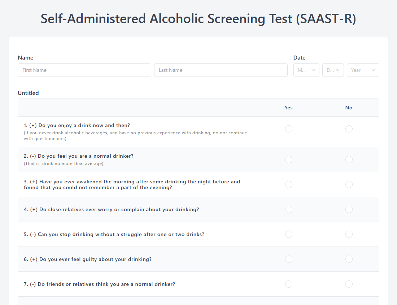
Task: Choose Yes for feeling guilty about your drinking
Action: [x=289, y=259]
